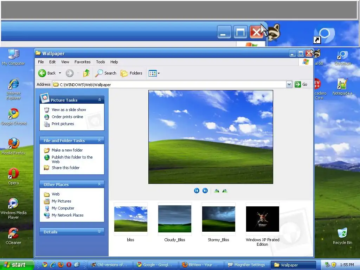360x270 pixels.
Task: Collapse the Other Places panel
Action: [99, 184]
